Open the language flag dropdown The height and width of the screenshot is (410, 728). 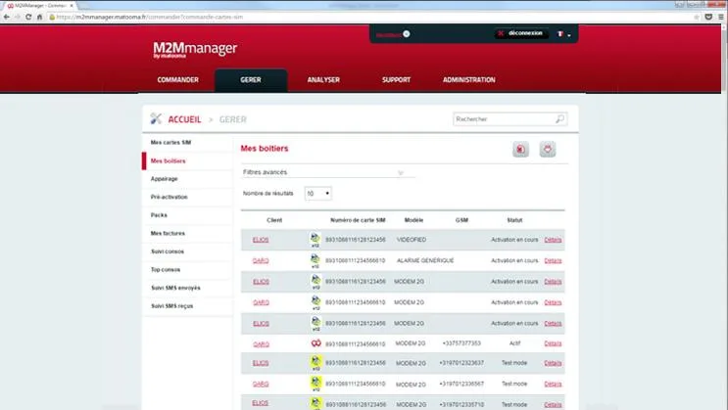coord(563,34)
